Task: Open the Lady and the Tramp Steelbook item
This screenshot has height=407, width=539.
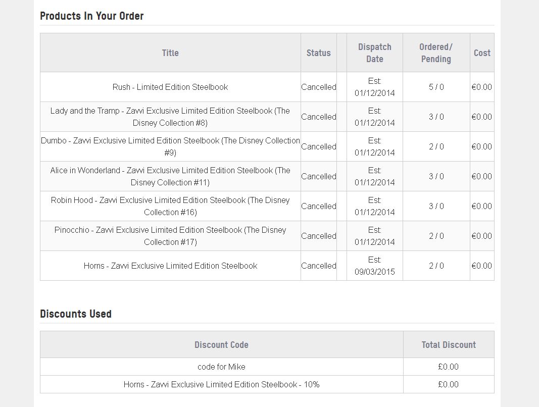Action: point(170,117)
